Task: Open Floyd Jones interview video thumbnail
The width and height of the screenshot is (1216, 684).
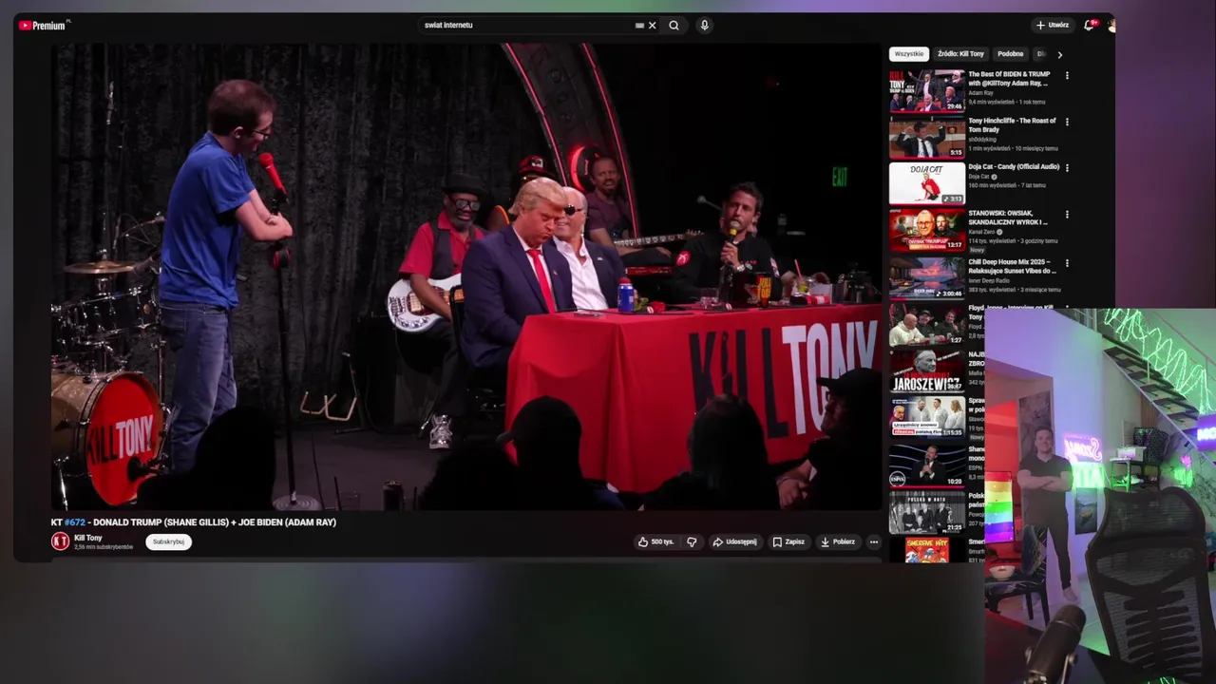Action: (927, 324)
